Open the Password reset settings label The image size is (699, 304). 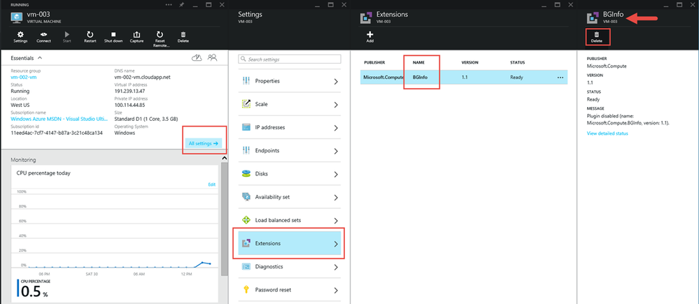[x=274, y=290]
